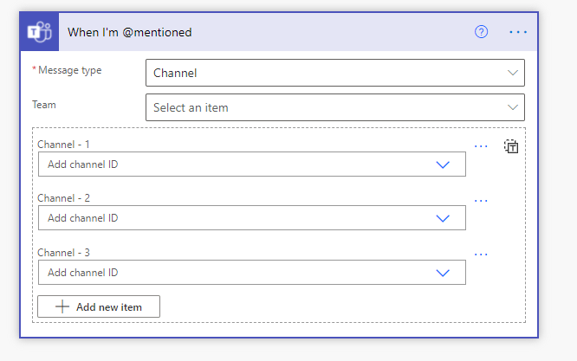The image size is (577, 361).
Task: Expand the Channel - 2 dropdown chevron
Action: [x=443, y=218]
